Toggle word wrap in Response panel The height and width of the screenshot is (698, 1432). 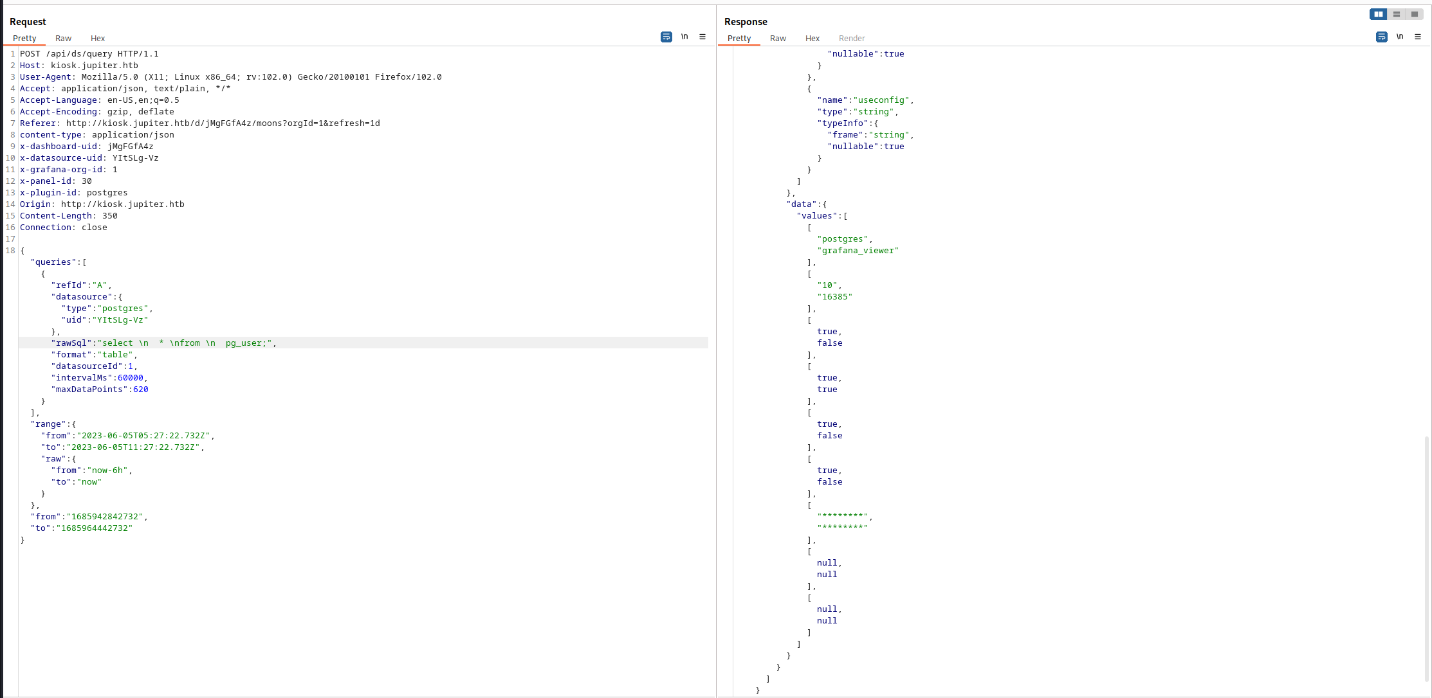click(x=1381, y=37)
